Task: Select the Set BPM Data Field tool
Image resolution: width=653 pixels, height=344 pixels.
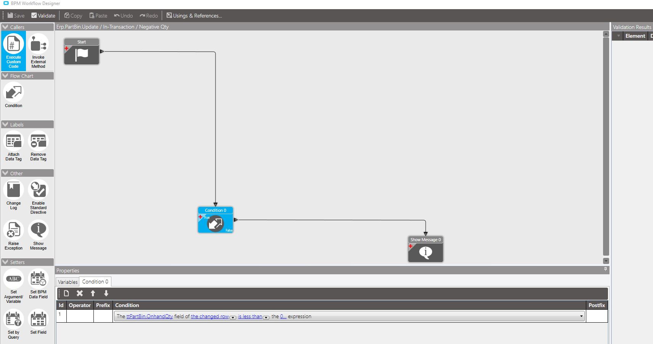Action: (x=38, y=284)
